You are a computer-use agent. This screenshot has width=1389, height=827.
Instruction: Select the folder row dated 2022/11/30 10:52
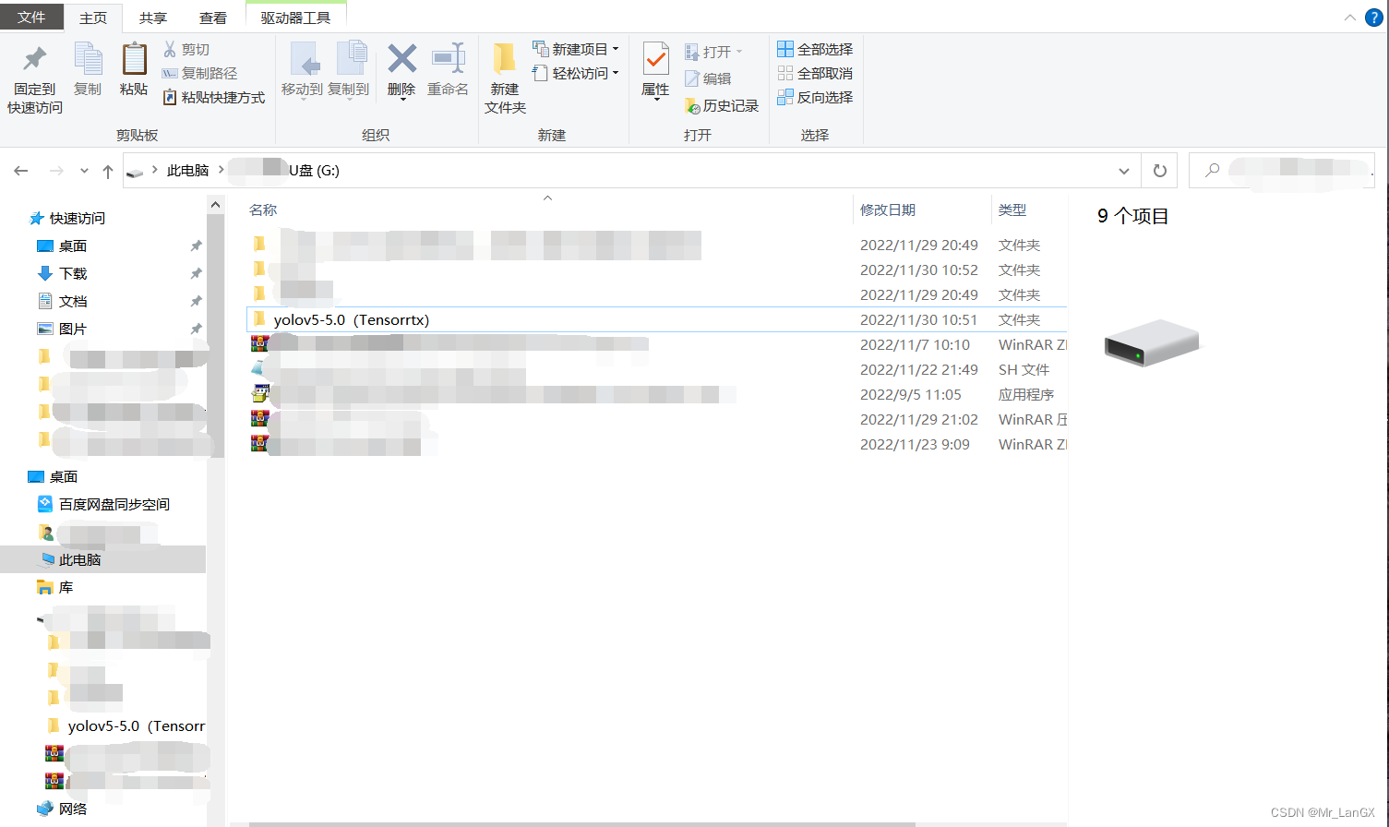point(656,270)
